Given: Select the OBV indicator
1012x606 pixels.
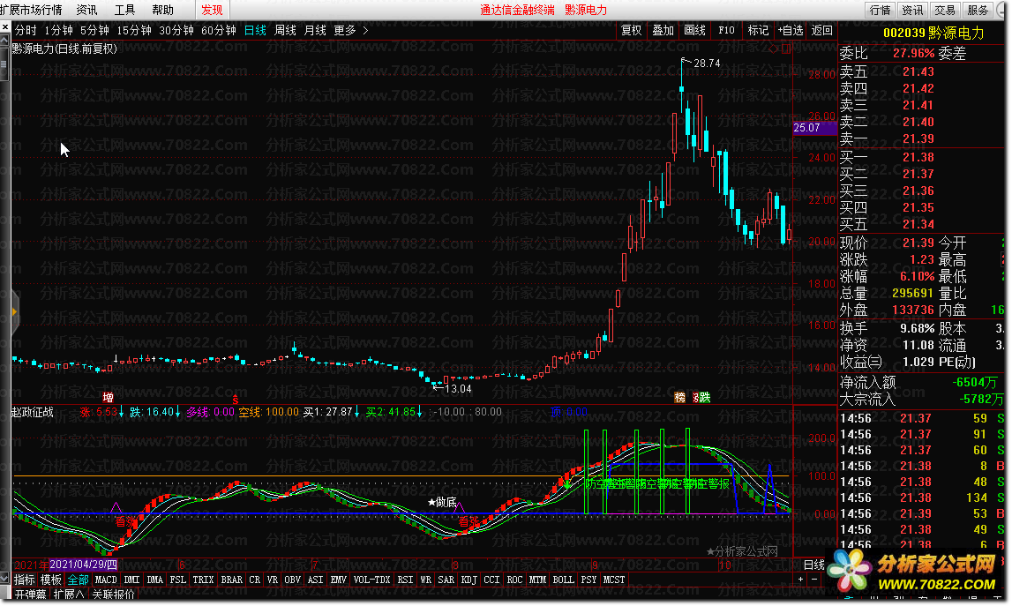Looking at the screenshot, I should [292, 580].
